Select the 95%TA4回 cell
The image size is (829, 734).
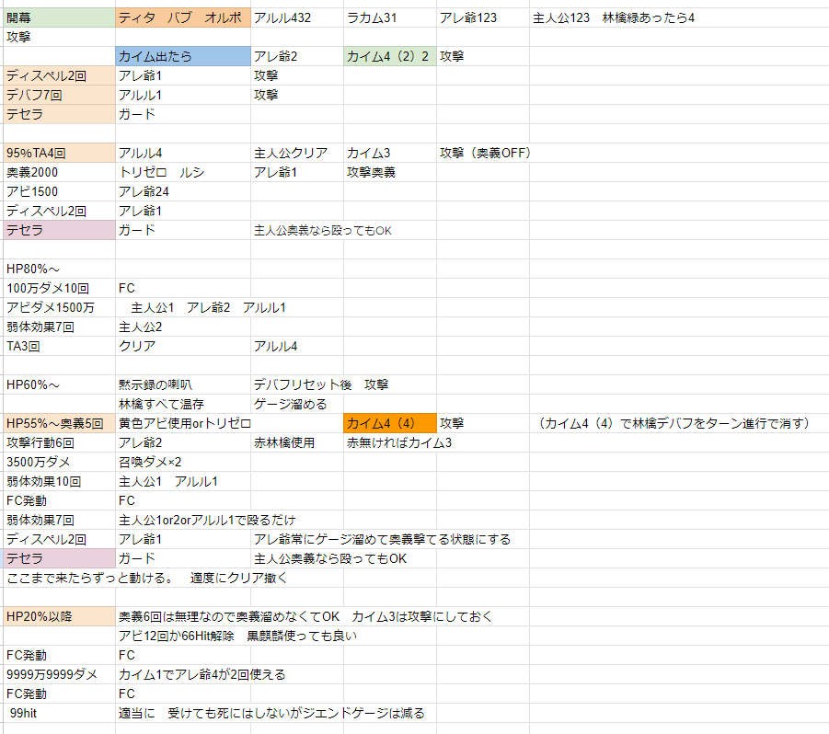tap(59, 153)
